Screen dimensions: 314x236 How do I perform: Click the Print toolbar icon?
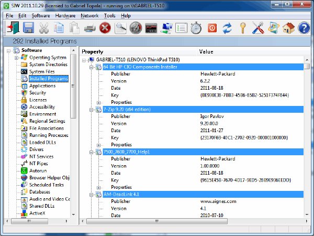pos(89,28)
